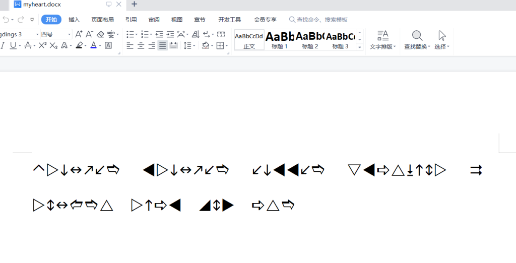Toggle italic formatting

pos(3,45)
